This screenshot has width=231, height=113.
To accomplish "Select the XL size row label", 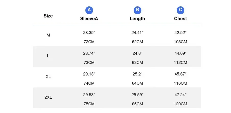I will [x=48, y=77].
